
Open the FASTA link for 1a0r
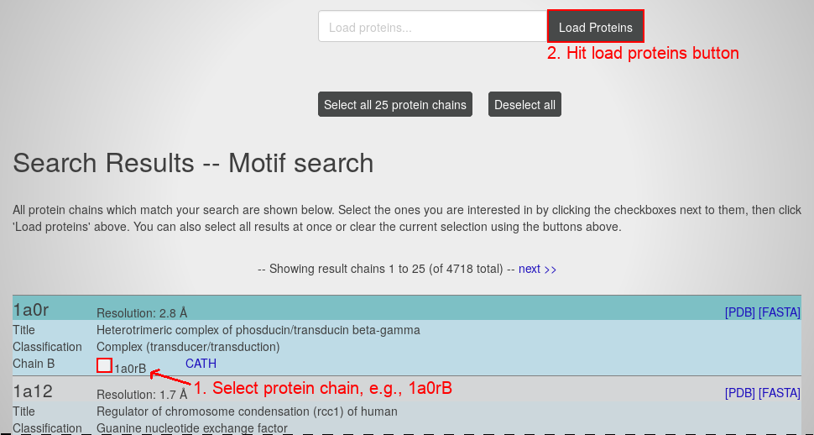(780, 312)
